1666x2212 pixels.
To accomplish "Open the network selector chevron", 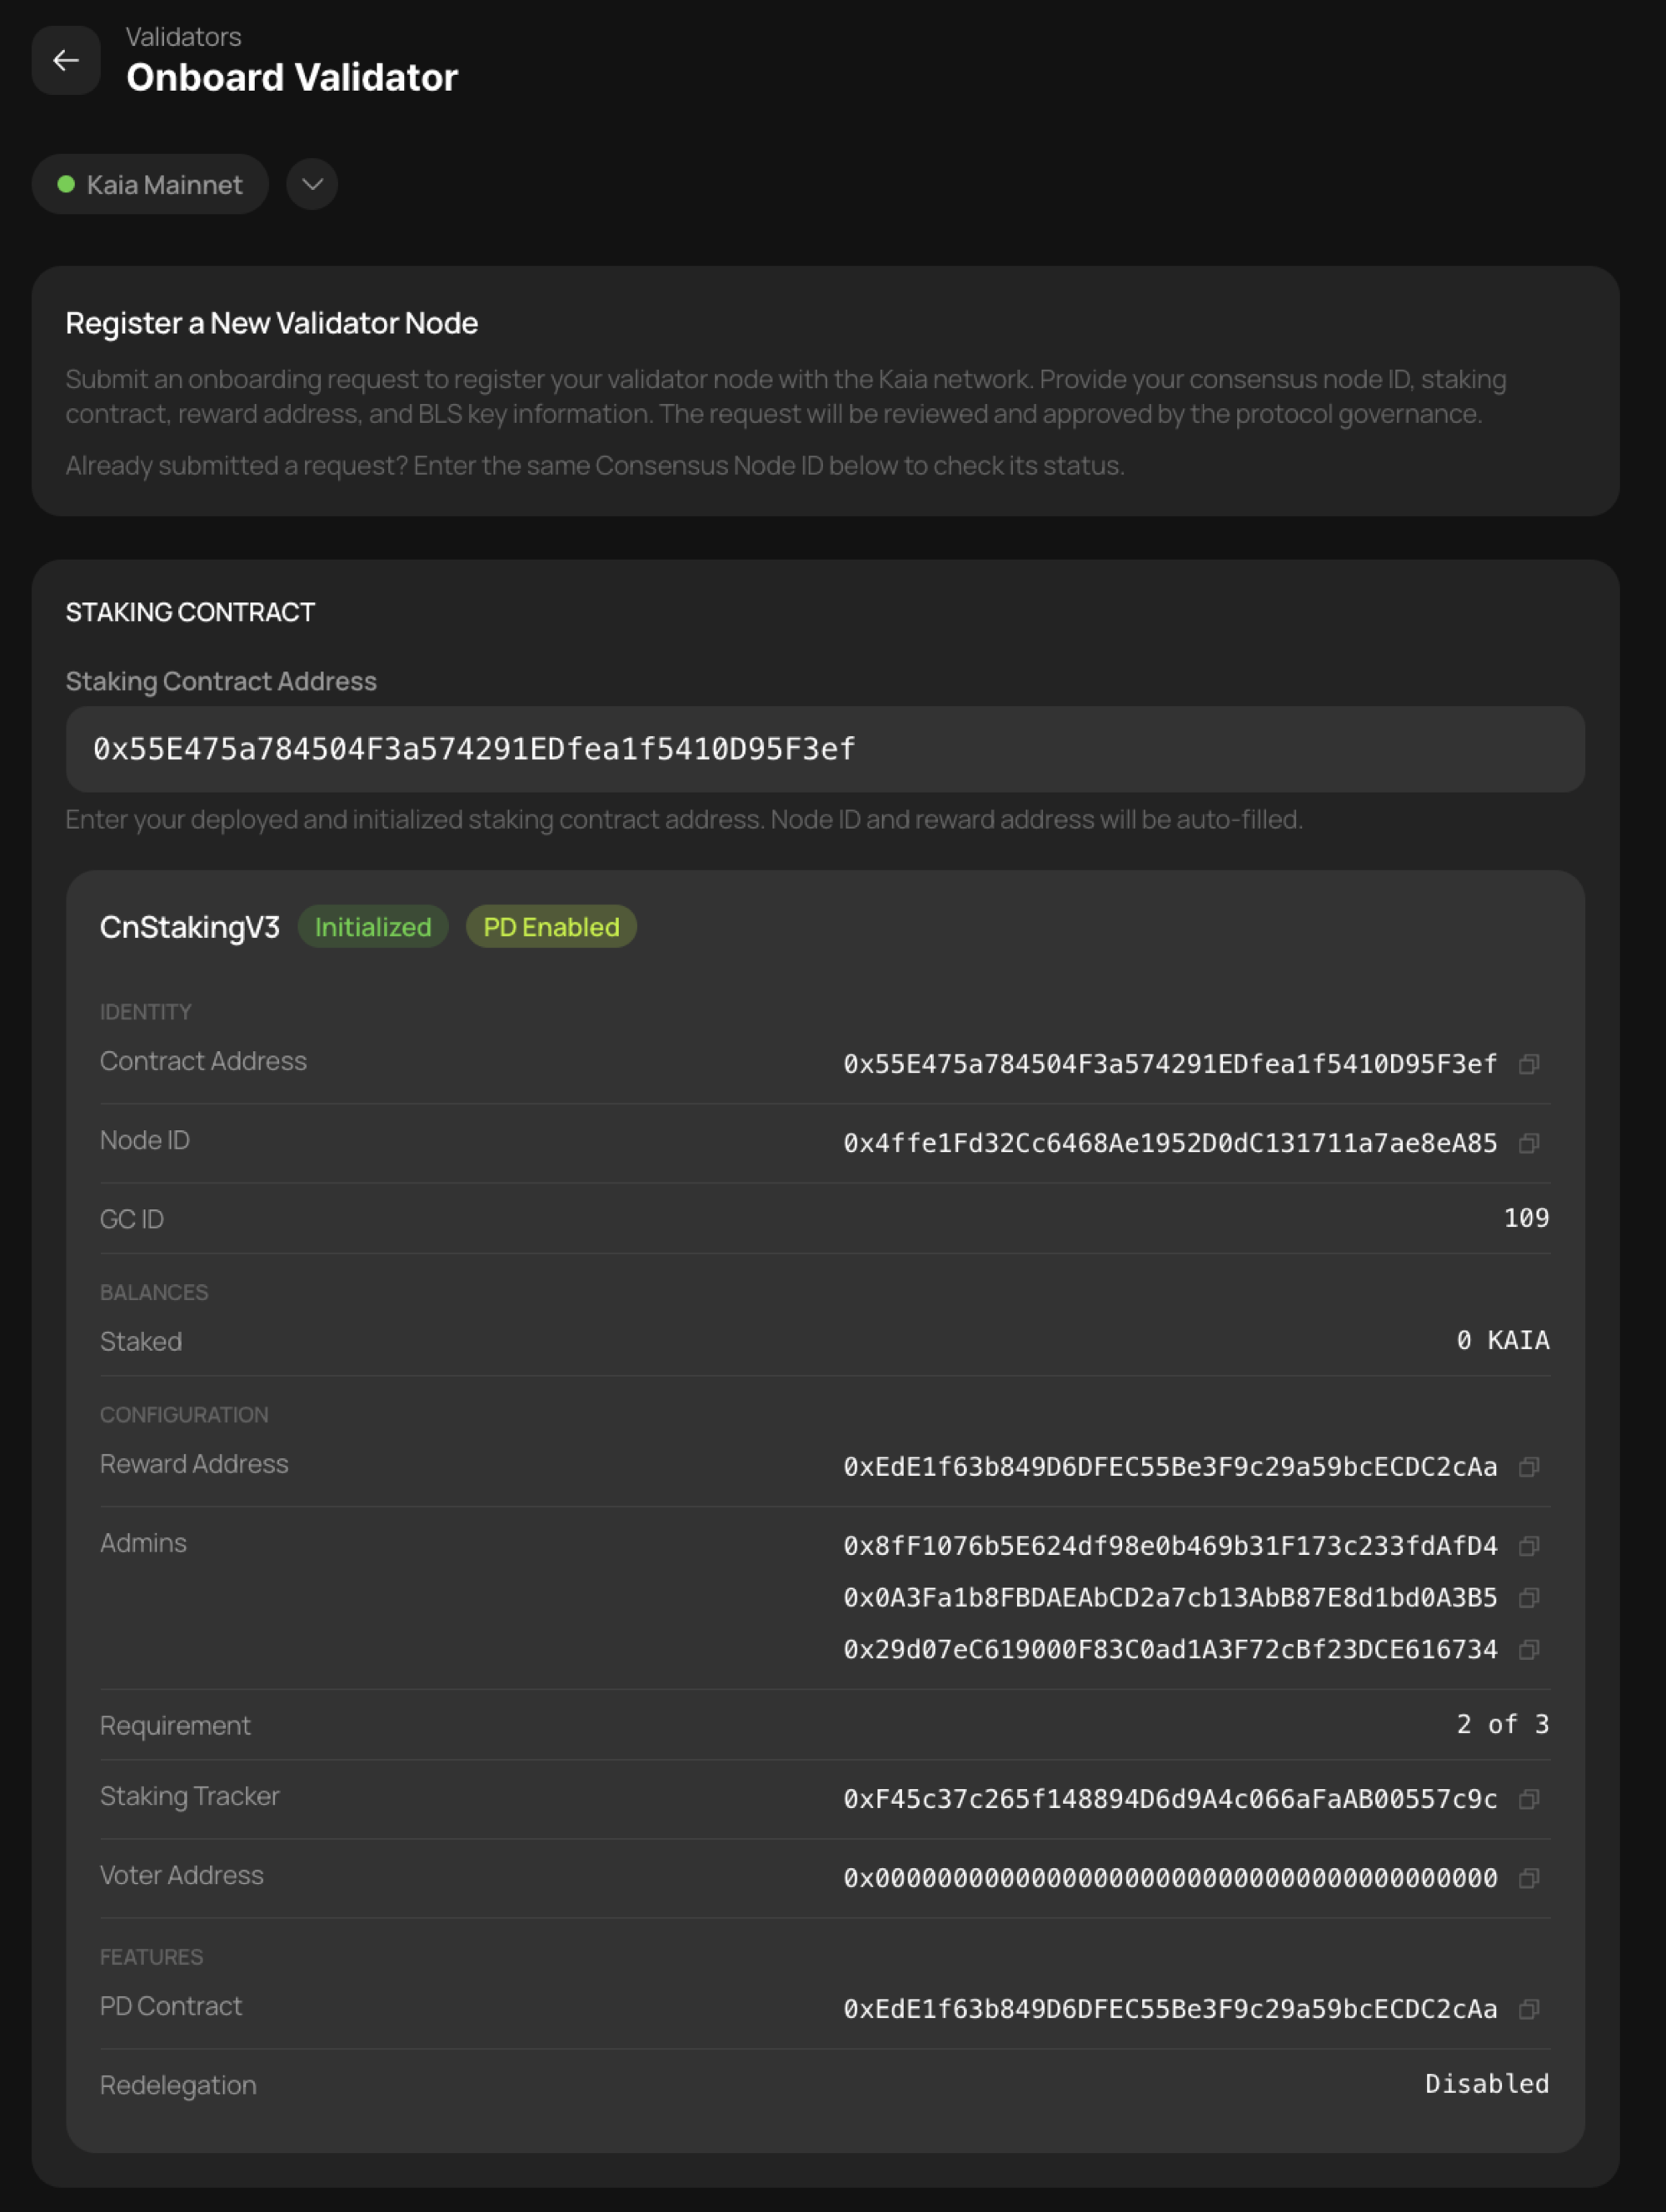I will coord(311,184).
